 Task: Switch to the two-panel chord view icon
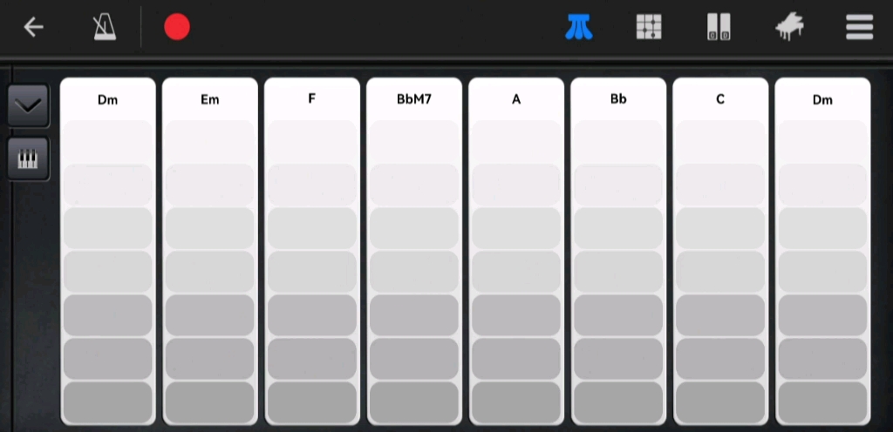(x=719, y=27)
